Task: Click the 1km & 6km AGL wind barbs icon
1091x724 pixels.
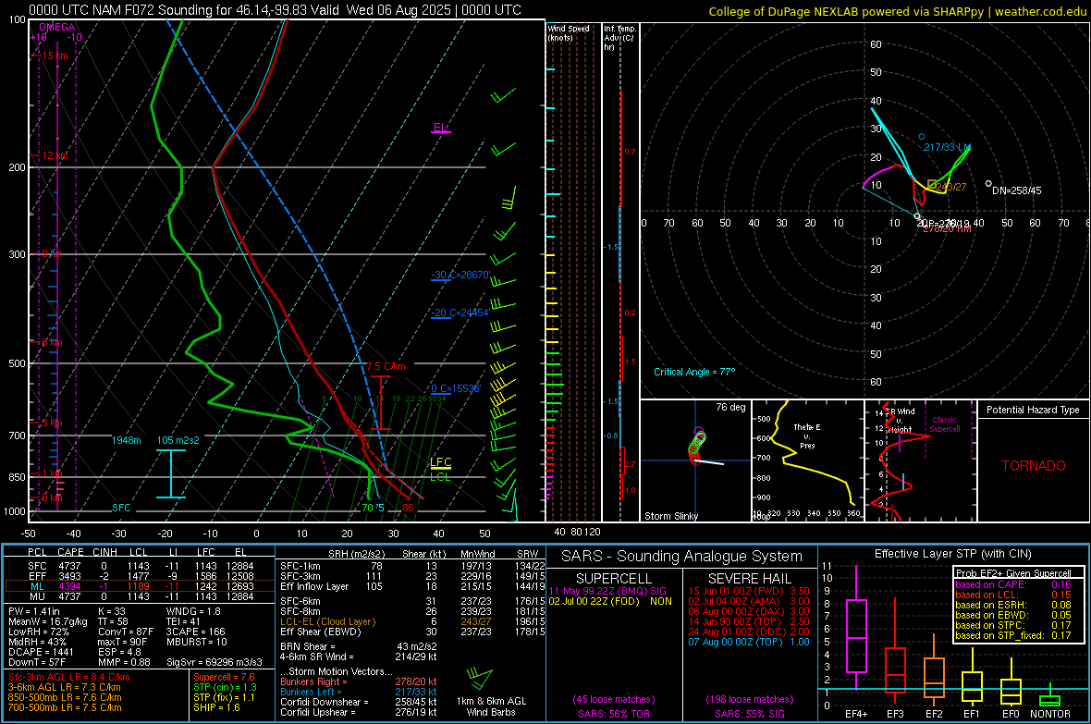Action: coord(480,679)
